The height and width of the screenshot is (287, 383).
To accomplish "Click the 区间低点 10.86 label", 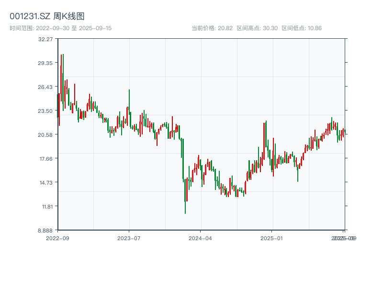I will [302, 28].
